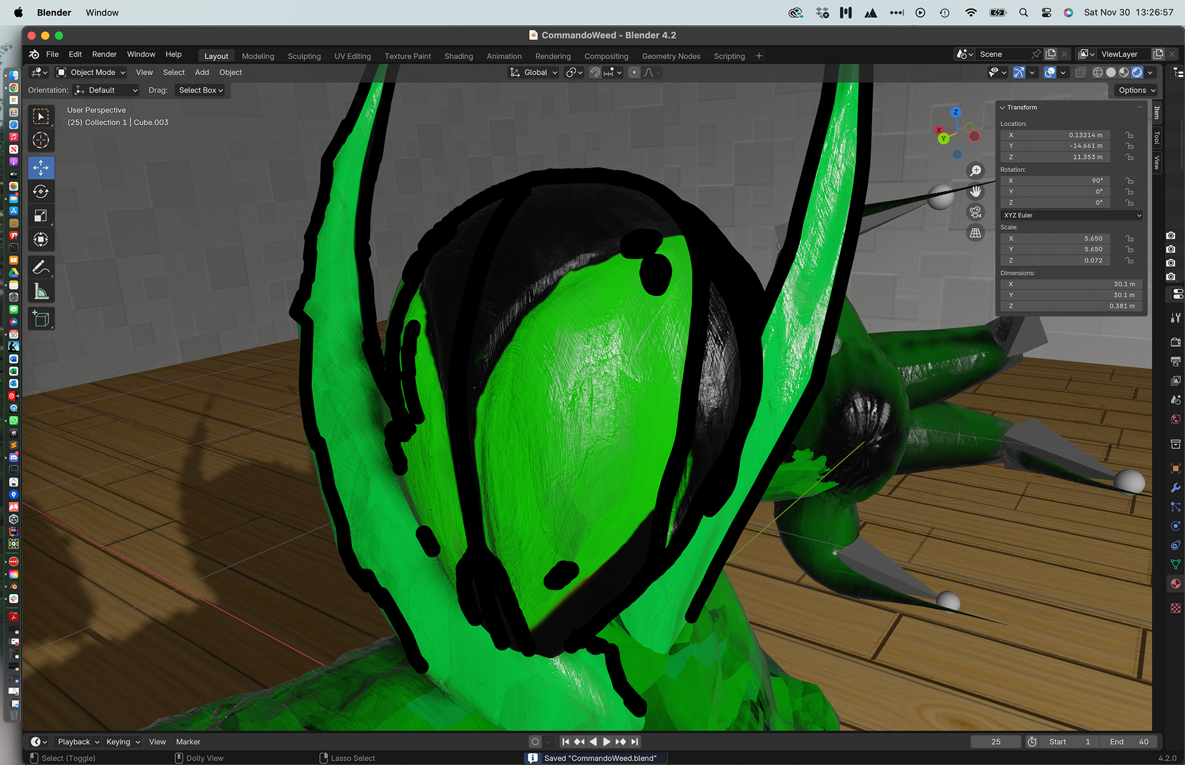The width and height of the screenshot is (1185, 765).
Task: Open Global transform orientation dropdown
Action: coord(534,73)
